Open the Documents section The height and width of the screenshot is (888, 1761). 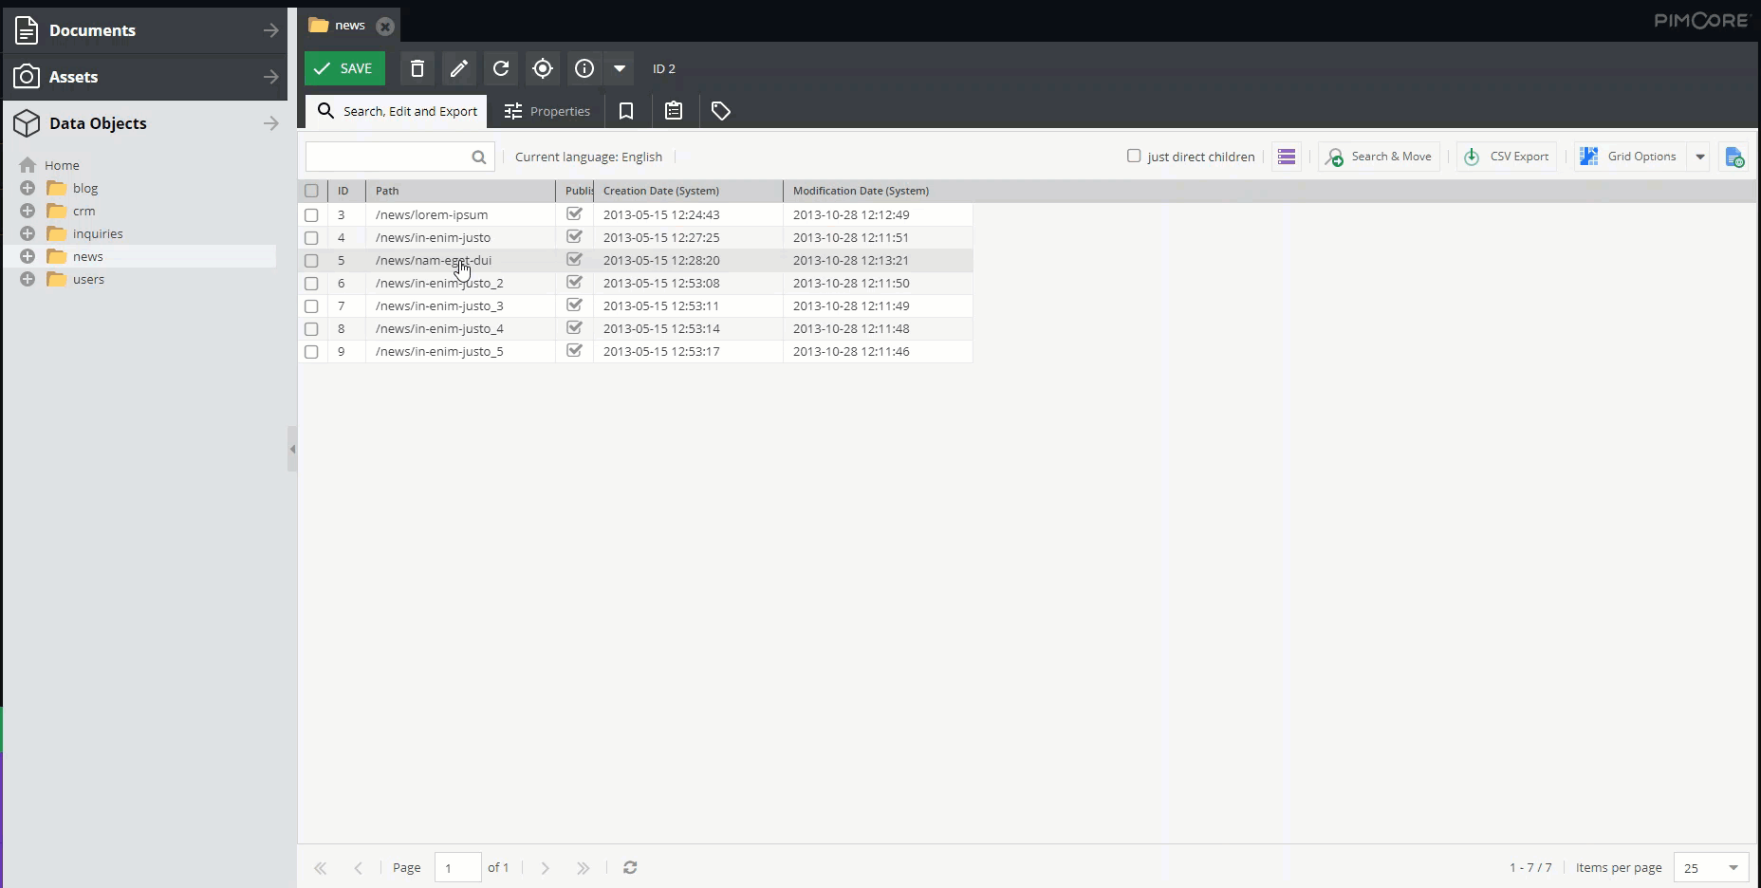[144, 30]
